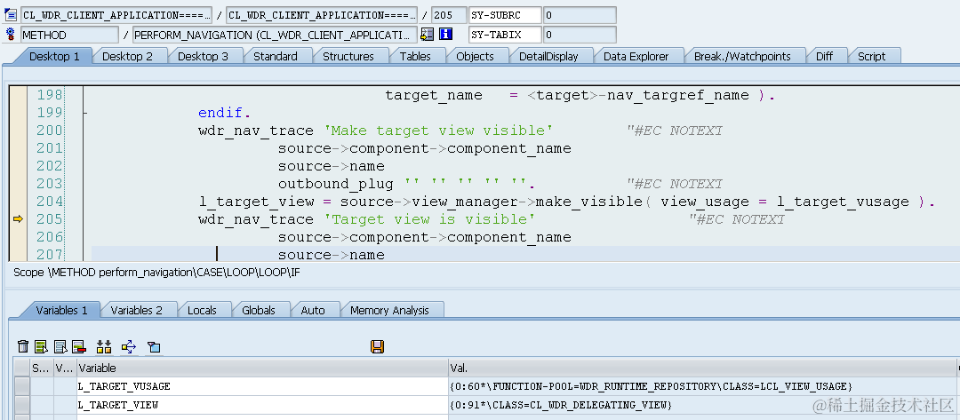Click the L_TARGET_VUSAGE variable cell
960x420 pixels.
click(x=262, y=386)
